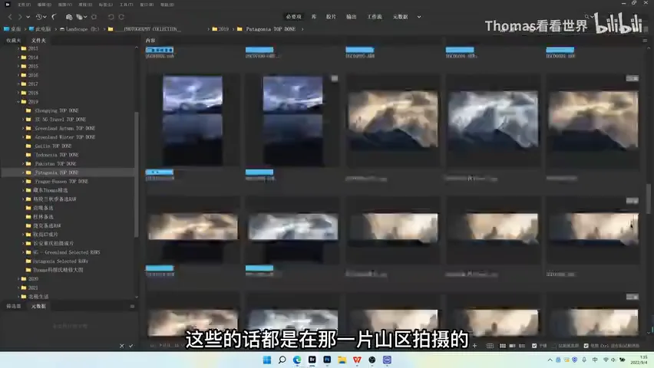Go back with the left arrow
Screen dimensions: 654x368
pos(10,17)
